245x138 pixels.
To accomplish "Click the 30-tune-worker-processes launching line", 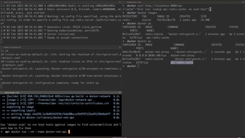I will click(61, 77).
